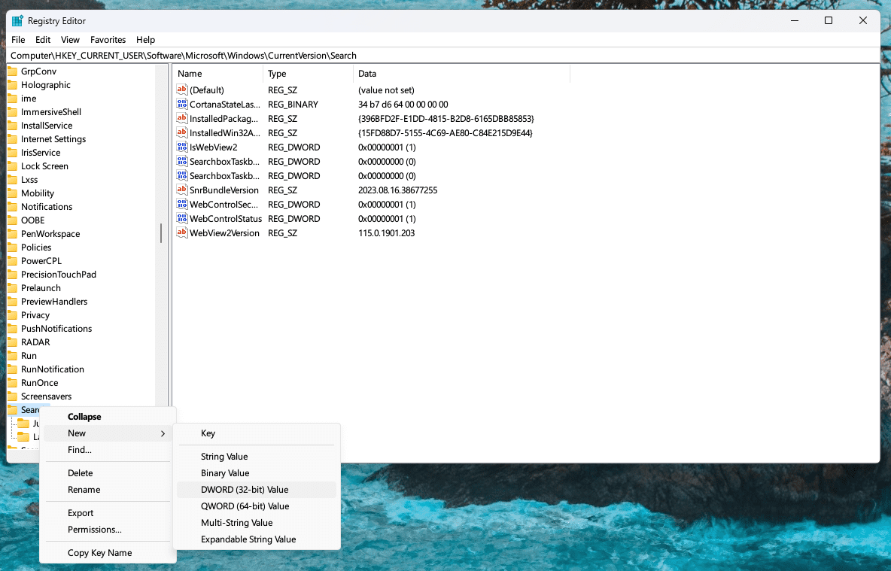This screenshot has height=571, width=891.
Task: Select the PrecisionTouchPad key
Action: (59, 275)
